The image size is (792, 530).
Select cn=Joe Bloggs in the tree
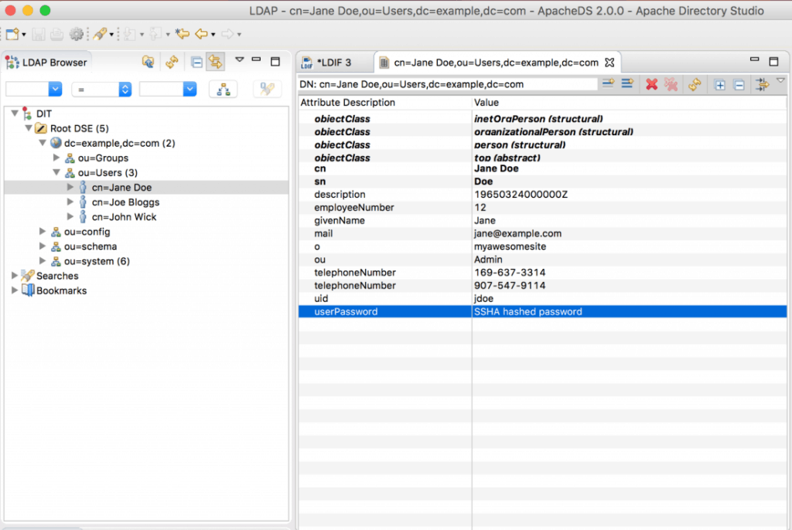125,202
